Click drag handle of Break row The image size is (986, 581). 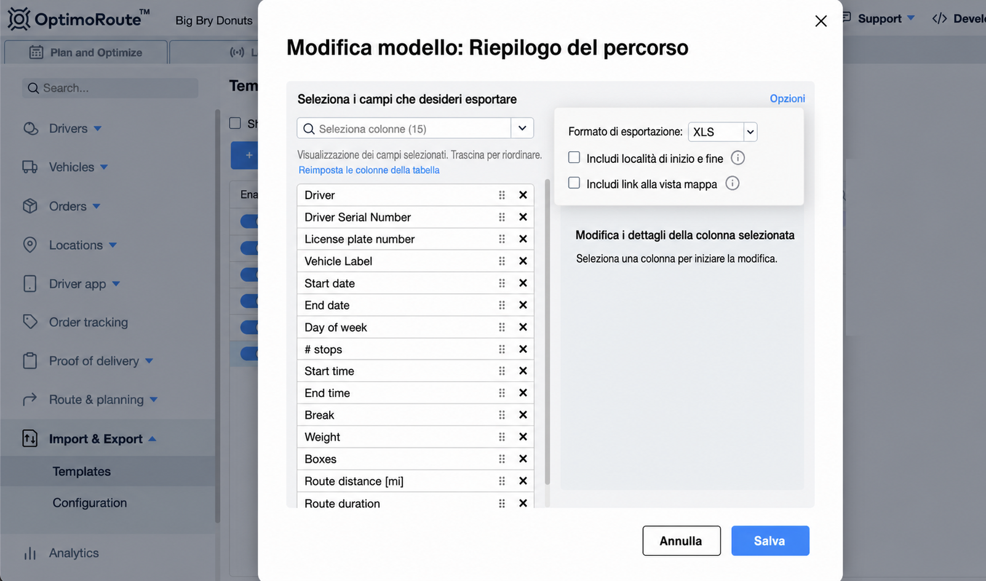(502, 415)
